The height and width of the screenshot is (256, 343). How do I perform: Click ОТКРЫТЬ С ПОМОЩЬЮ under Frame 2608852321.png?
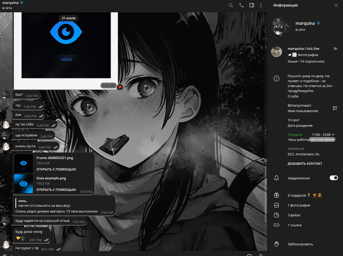[56, 169]
